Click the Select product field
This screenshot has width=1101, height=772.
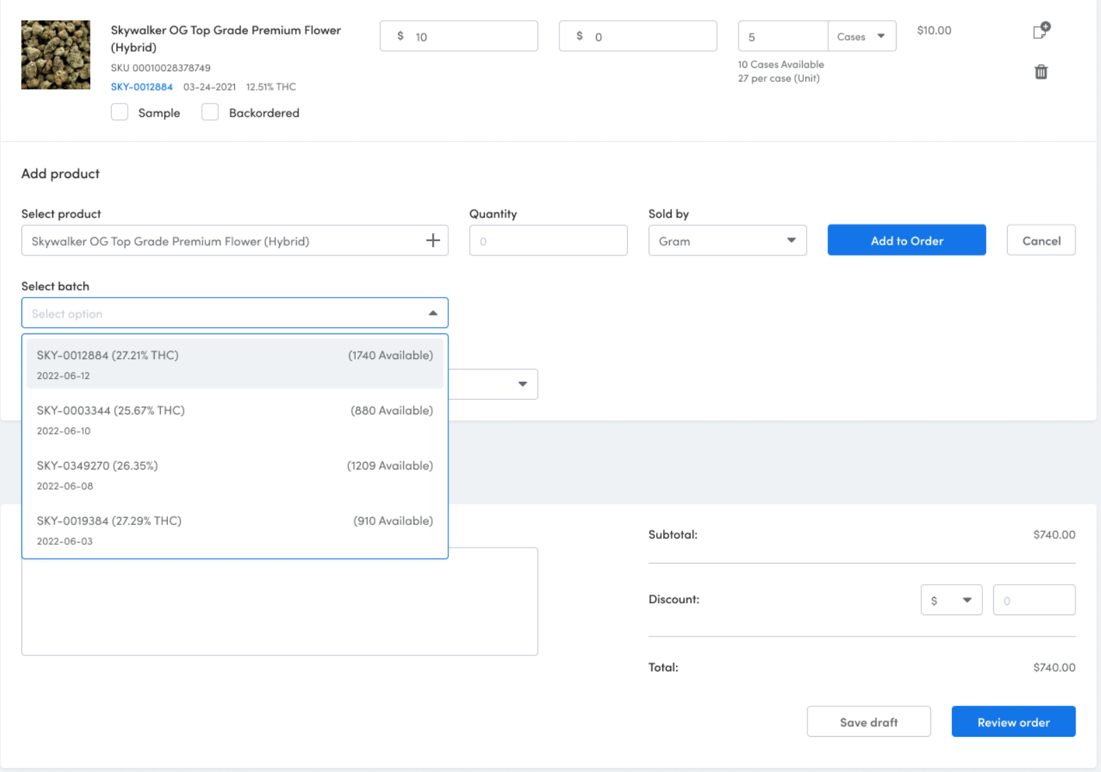tap(235, 240)
